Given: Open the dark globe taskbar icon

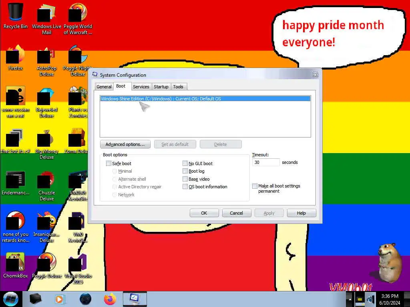Looking at the screenshot, I should point(85,299).
